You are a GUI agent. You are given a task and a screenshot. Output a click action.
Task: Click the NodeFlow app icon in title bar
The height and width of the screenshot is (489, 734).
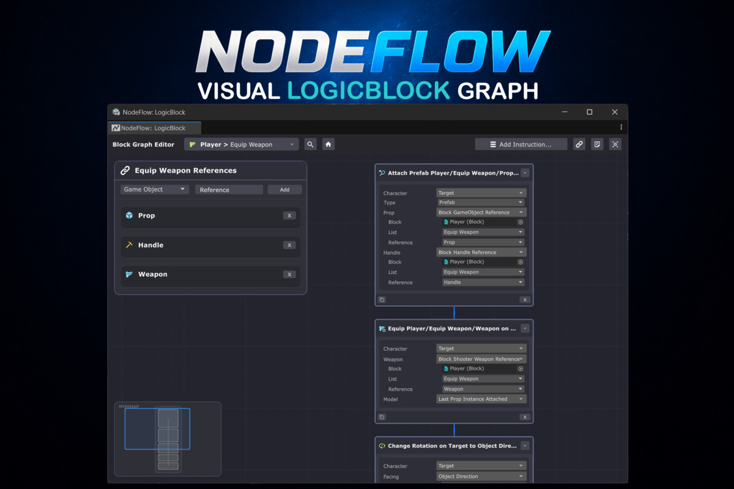[x=116, y=112]
